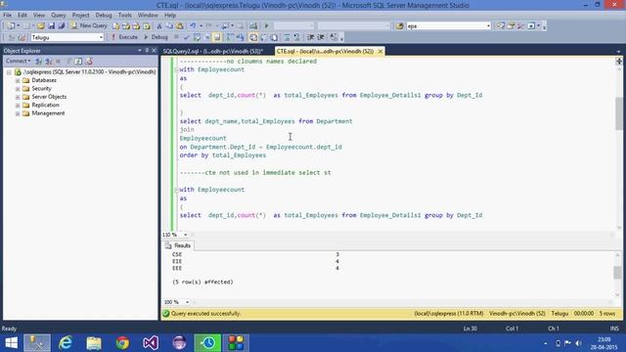This screenshot has width=626, height=352.
Task: Open the Telugu database selector dropdown
Action: 101,37
